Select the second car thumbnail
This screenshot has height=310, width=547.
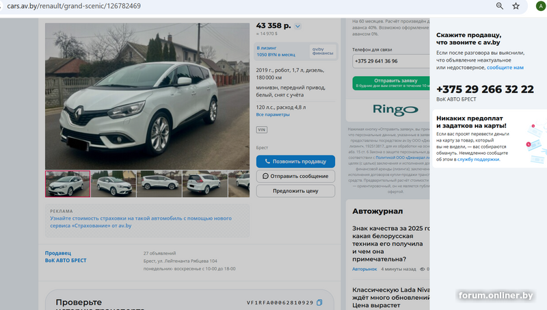(x=114, y=184)
